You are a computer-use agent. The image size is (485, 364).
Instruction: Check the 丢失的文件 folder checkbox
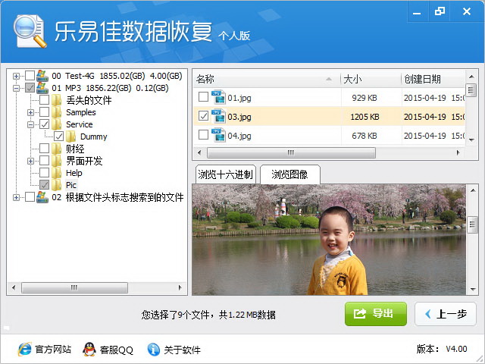[44, 99]
